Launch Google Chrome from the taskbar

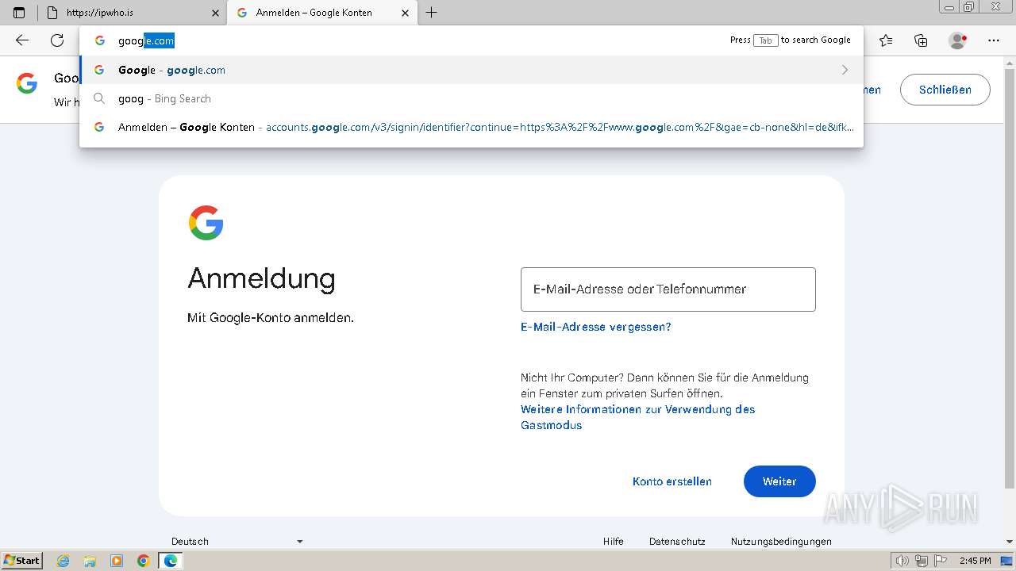[x=143, y=561]
